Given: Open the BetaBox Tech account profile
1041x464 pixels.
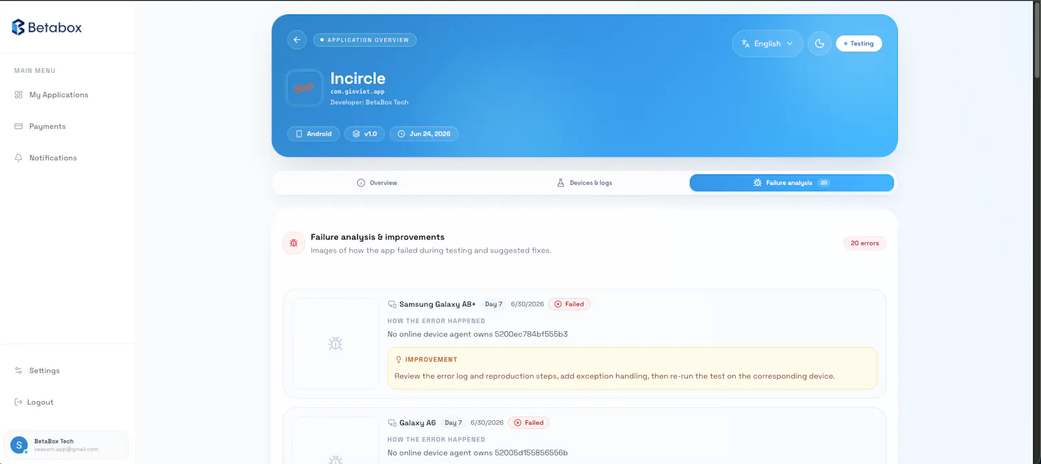Looking at the screenshot, I should pos(66,445).
